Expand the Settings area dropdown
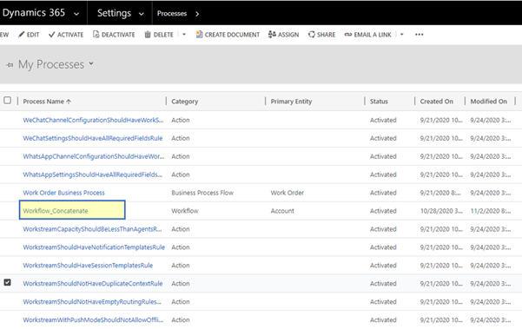The image size is (522, 329). click(x=142, y=14)
